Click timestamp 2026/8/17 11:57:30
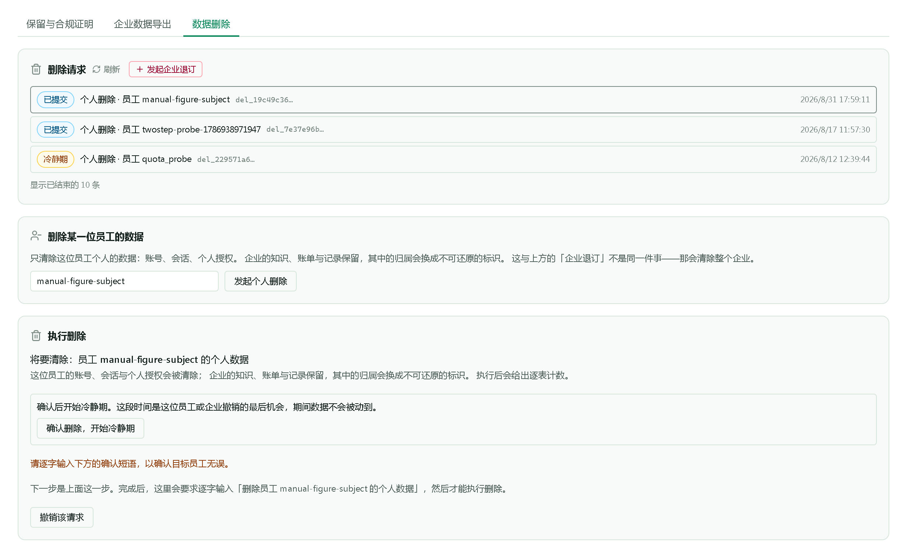 tap(835, 130)
